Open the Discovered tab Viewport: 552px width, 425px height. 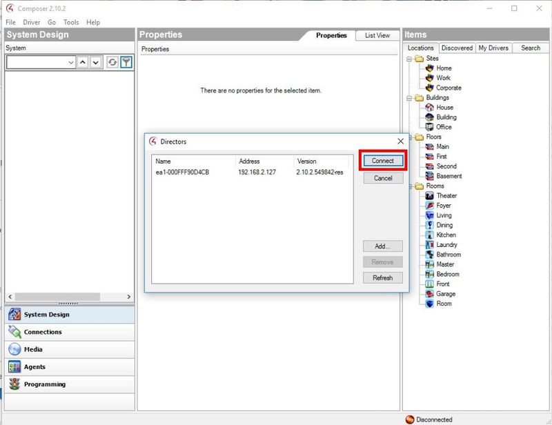click(457, 48)
